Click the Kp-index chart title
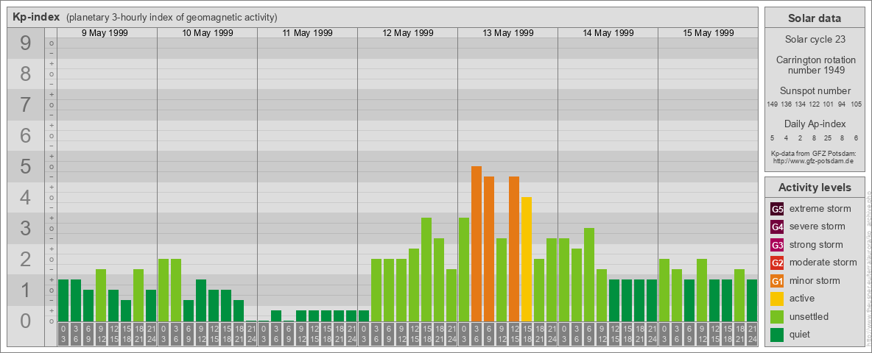This screenshot has width=872, height=353. pos(36,17)
